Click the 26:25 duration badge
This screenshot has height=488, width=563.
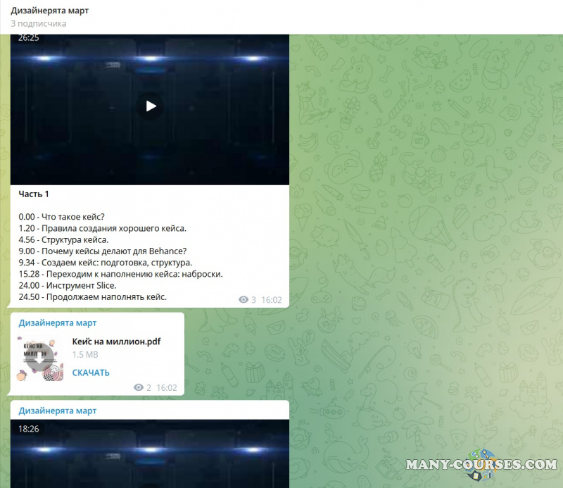(x=29, y=38)
